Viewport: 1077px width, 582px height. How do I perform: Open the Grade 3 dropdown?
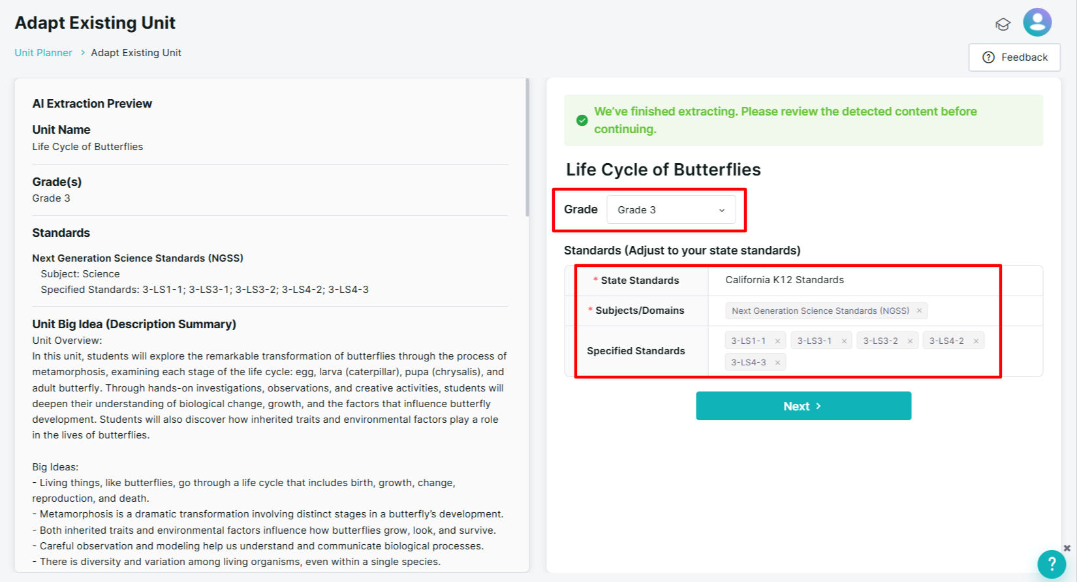coord(671,209)
